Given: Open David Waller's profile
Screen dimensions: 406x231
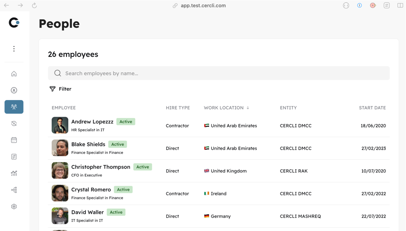Looking at the screenshot, I should (x=88, y=212).
